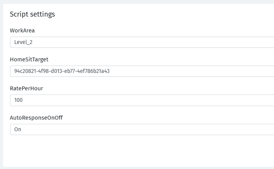This screenshot has height=169, width=274.
Task: Click blank area right of "Script settings" title
Action: [162, 14]
